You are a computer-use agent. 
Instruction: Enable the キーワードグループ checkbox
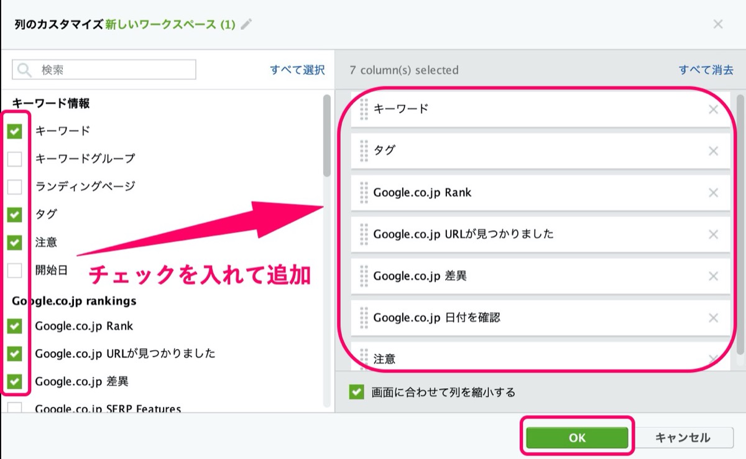click(x=14, y=159)
